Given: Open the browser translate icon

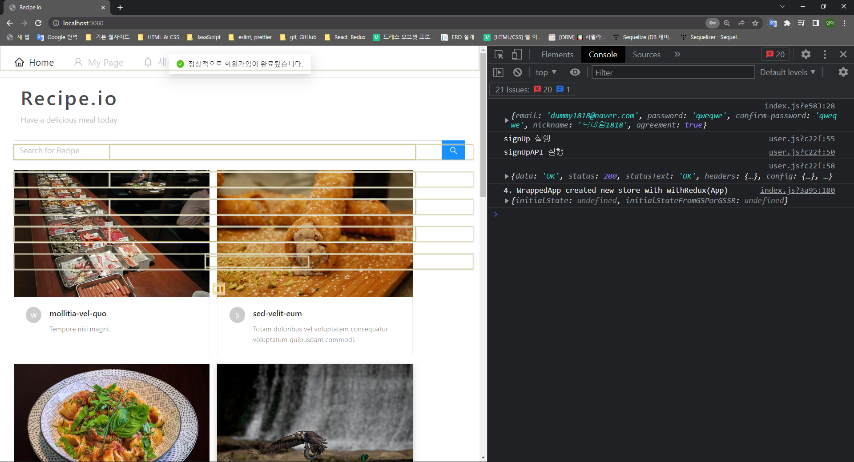Looking at the screenshot, I should point(773,23).
